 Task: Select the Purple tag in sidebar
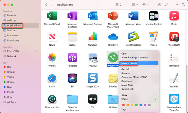pos(11,92)
